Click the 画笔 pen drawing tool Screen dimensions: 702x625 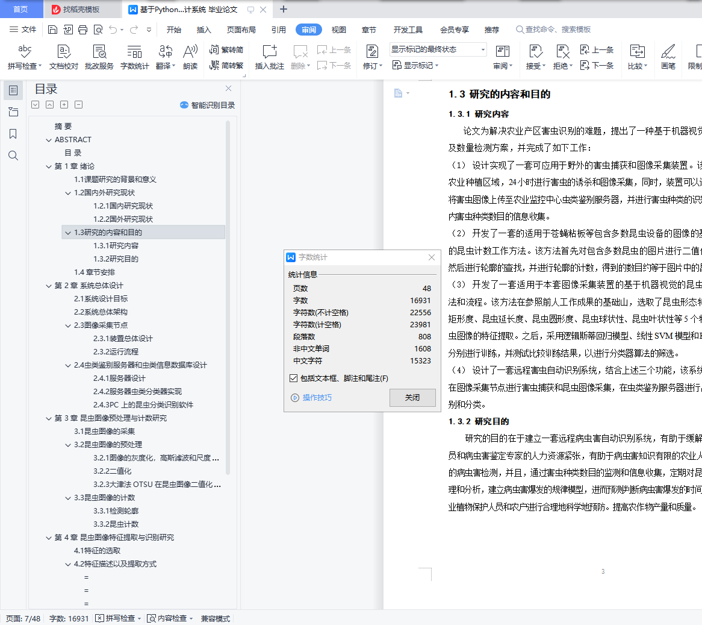pyautogui.click(x=668, y=57)
